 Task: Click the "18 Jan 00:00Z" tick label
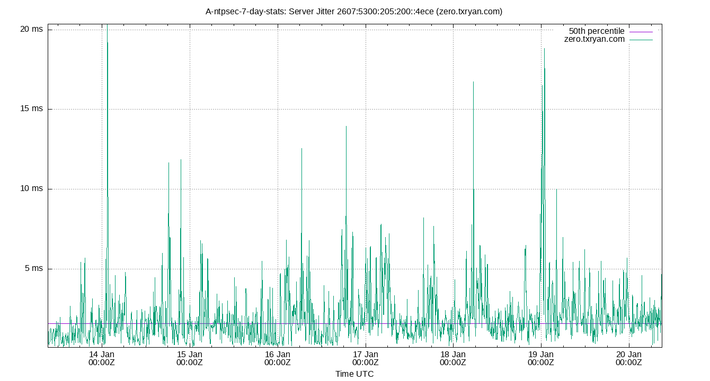tap(454, 358)
